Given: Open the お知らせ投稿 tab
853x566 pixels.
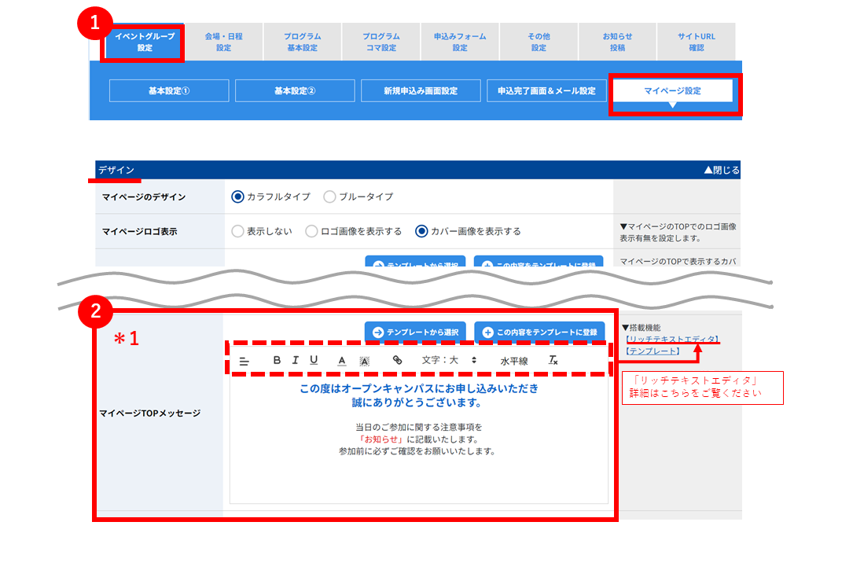Looking at the screenshot, I should (x=617, y=42).
